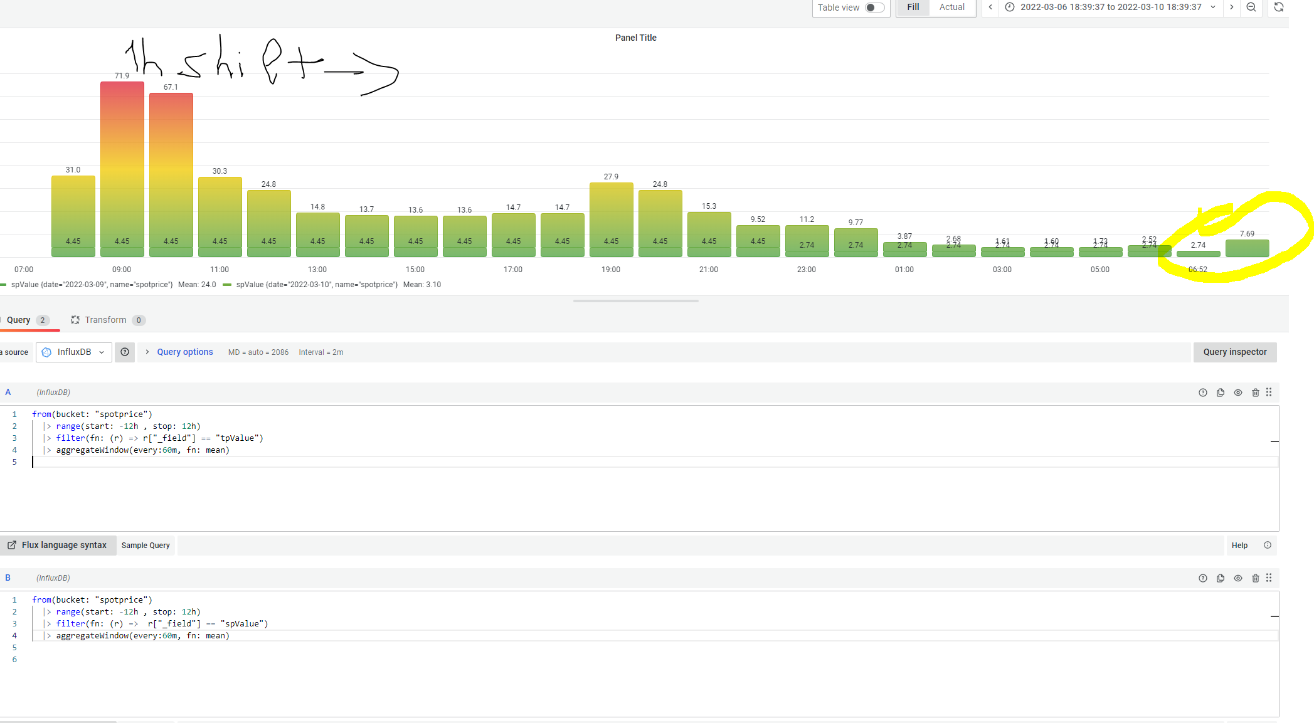Image resolution: width=1314 pixels, height=723 pixels.
Task: Duplicate query A using the copy icon
Action: (x=1221, y=392)
